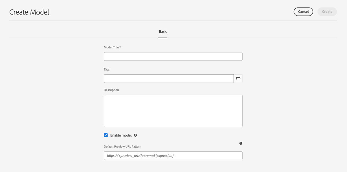Viewport: 347px width, 172px height.
Task: Click the Create Model page heading
Action: [29, 12]
